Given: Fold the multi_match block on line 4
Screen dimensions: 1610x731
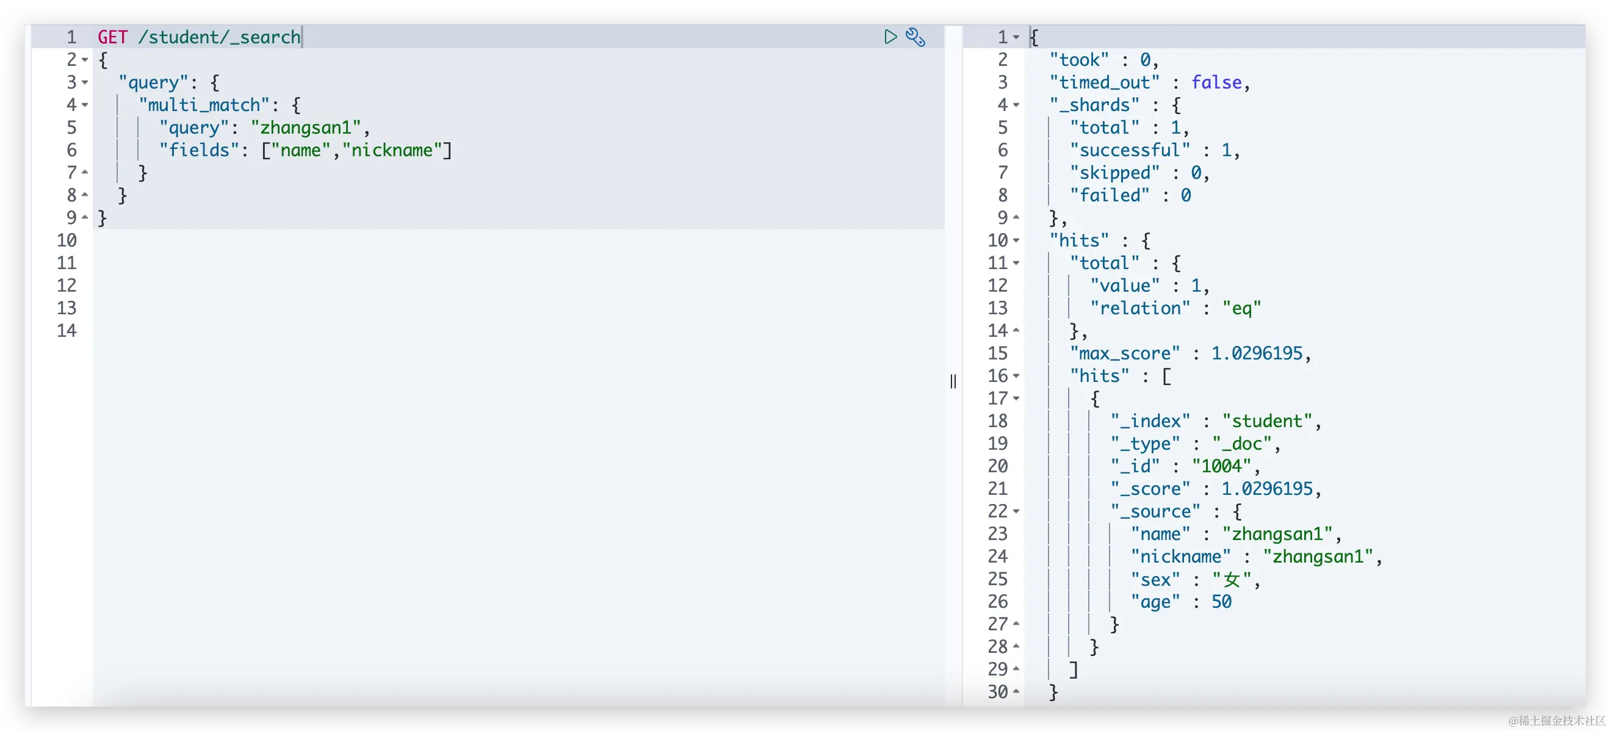Looking at the screenshot, I should click(85, 105).
